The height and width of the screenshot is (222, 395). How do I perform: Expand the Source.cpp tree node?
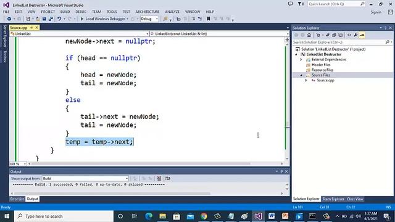(306, 80)
